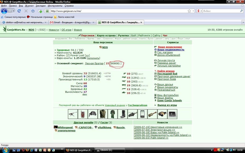Select the machine gun inventory item
Screen dimensions: 245x153
73,114
